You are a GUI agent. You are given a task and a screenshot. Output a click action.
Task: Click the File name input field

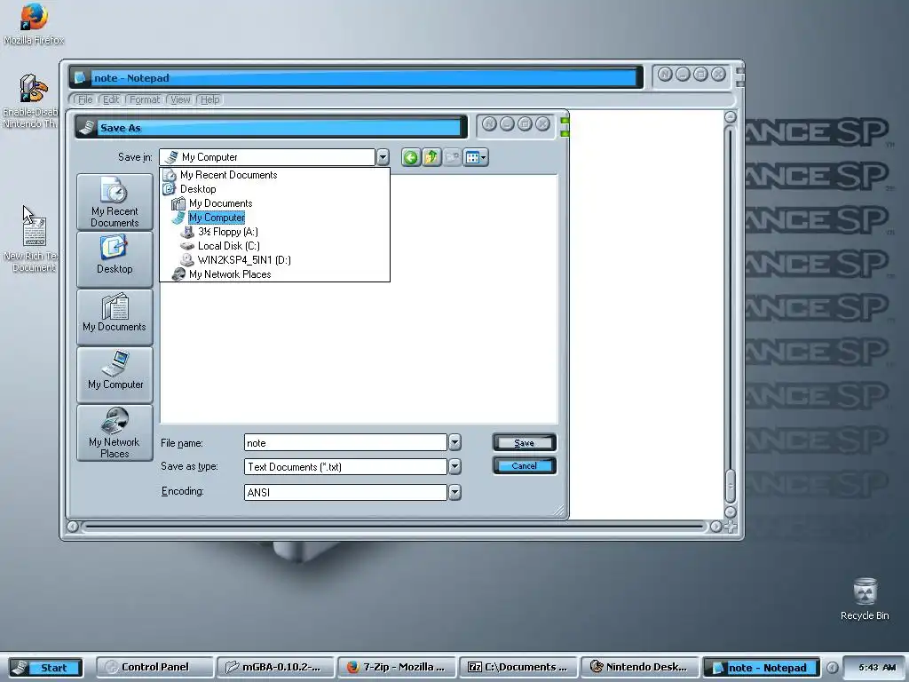(x=345, y=442)
